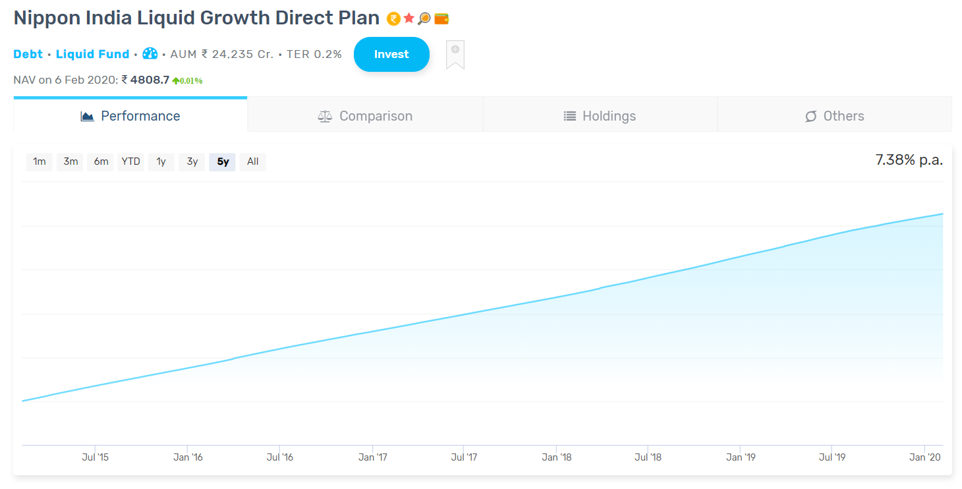Click the orange wallet icon beside the title

pos(441,18)
